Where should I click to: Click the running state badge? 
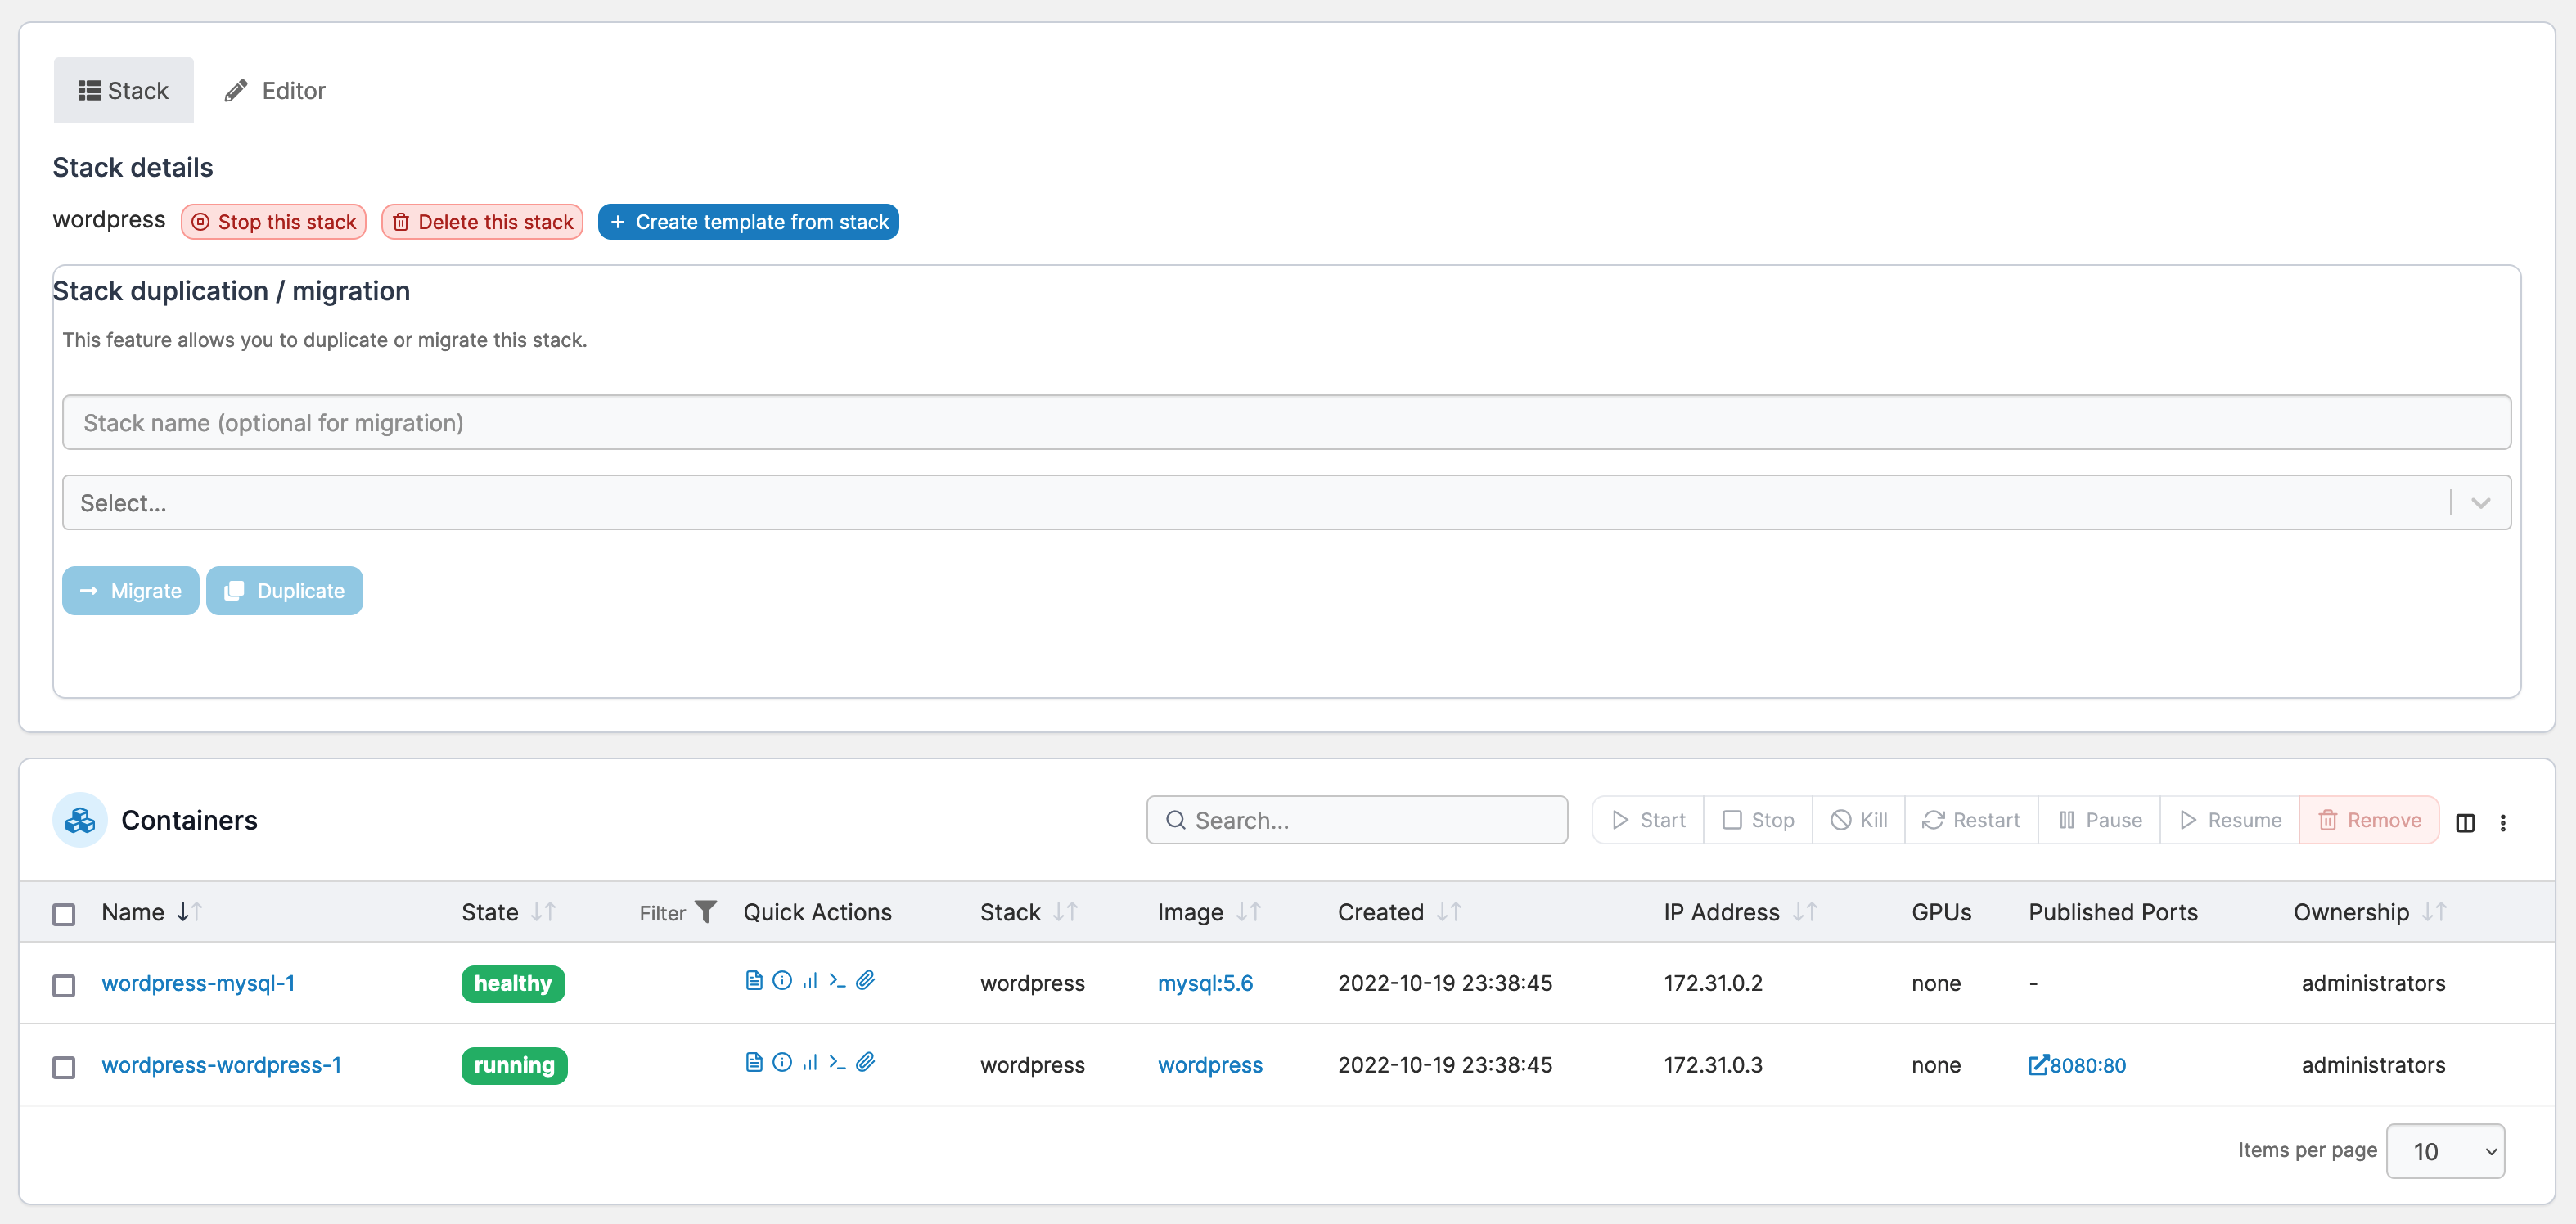514,1065
